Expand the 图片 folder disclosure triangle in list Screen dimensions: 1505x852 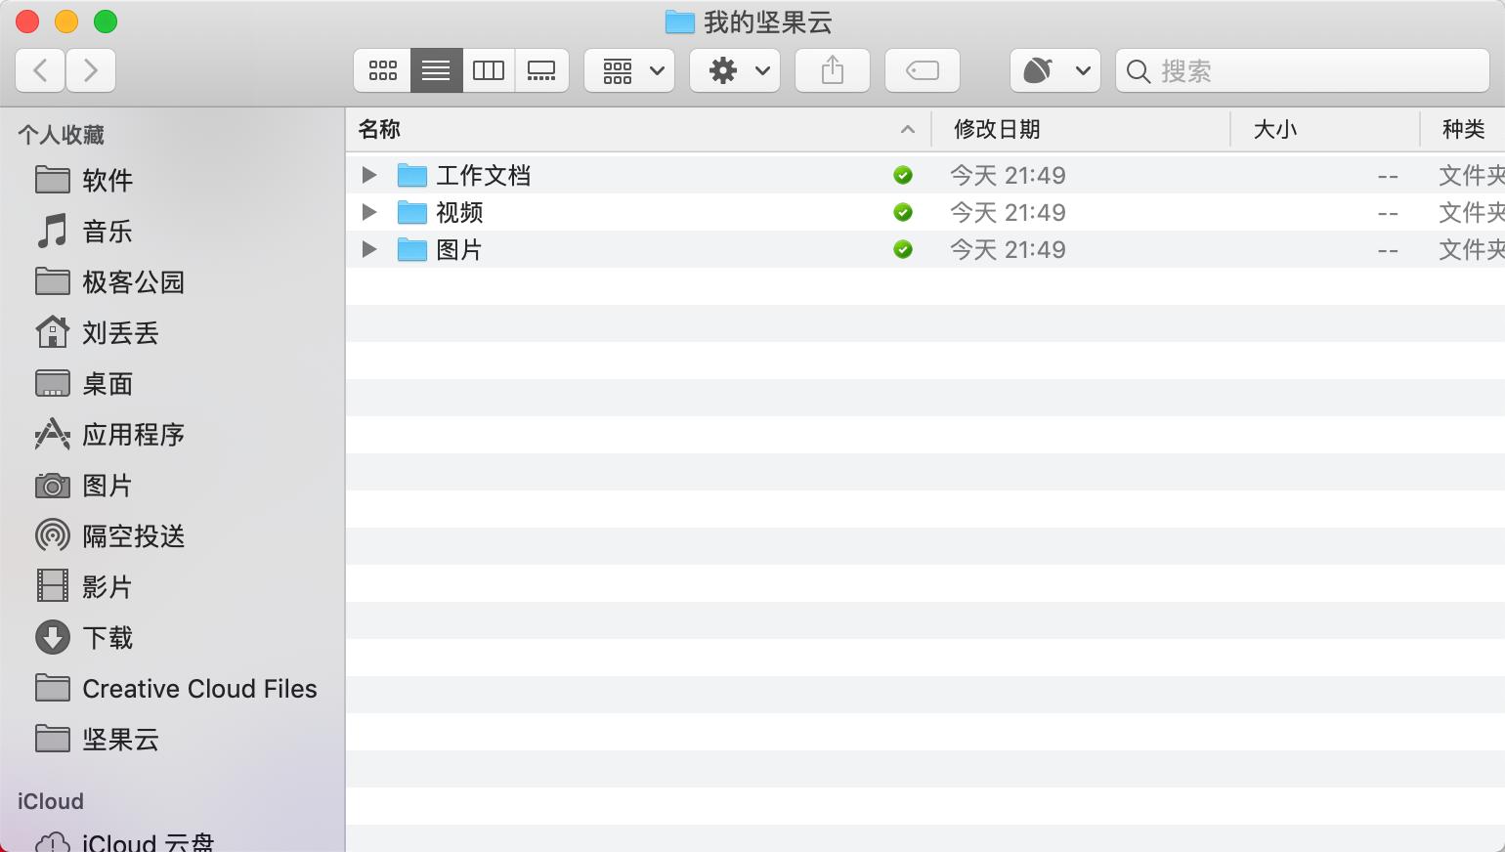[369, 249]
